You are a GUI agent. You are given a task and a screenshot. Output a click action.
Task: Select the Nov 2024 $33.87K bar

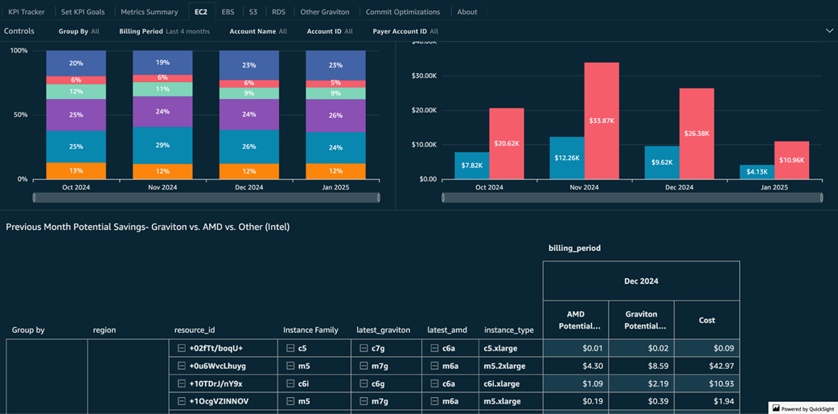(x=602, y=121)
